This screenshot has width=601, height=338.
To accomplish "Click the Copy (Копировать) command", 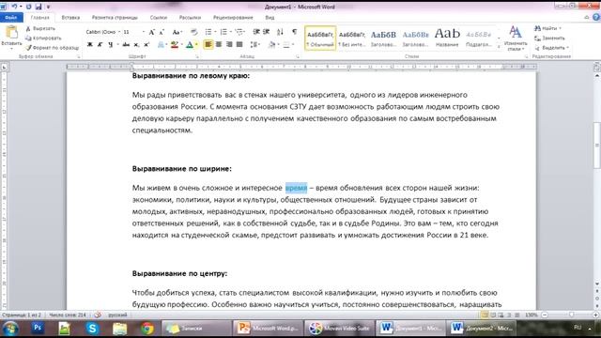I will pos(43,38).
